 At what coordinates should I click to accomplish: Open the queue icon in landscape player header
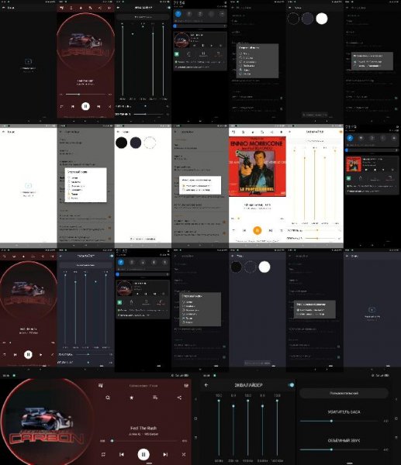pyautogui.click(x=101, y=385)
